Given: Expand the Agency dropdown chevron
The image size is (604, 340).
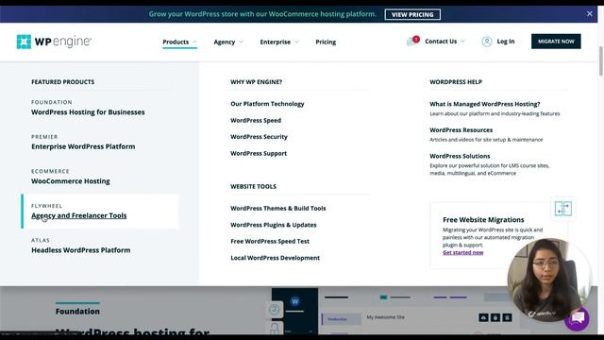Looking at the screenshot, I should (241, 42).
